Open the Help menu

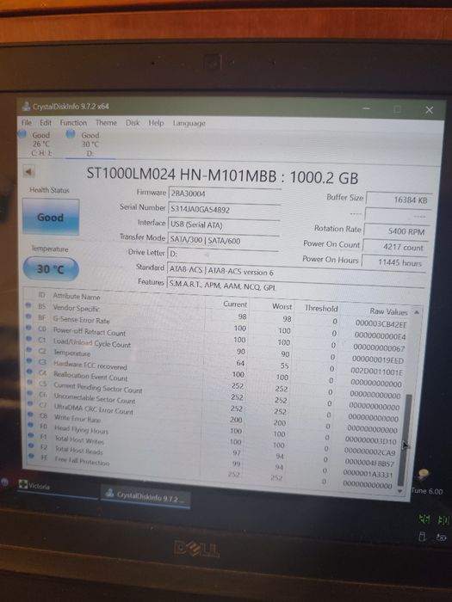tap(156, 123)
